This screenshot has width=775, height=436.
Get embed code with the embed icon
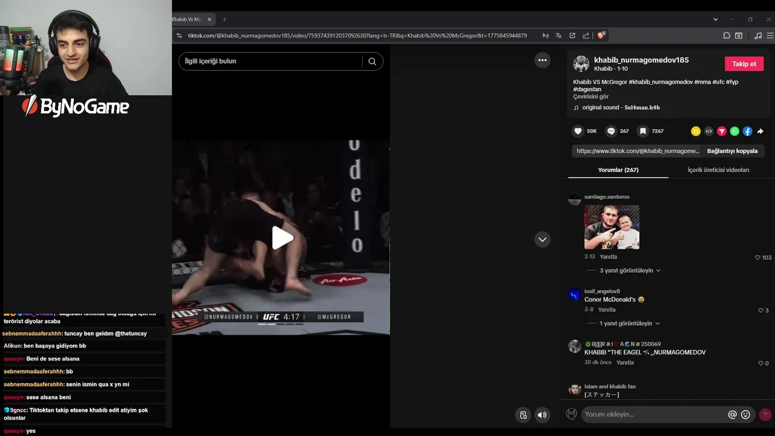(x=709, y=131)
